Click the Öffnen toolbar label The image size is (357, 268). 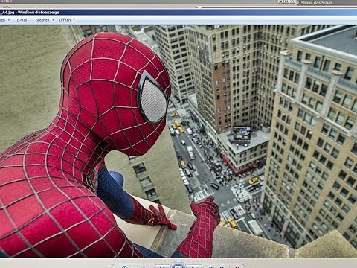[65, 20]
